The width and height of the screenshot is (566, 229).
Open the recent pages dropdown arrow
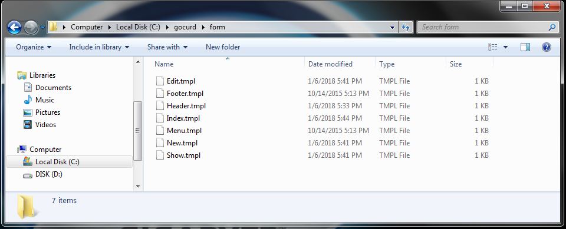42,28
